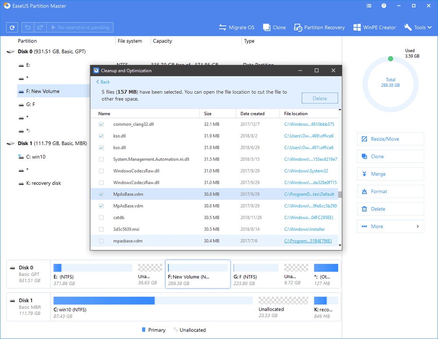Viewport: 438px width, 339px height.
Task: Check 3d3c5639.msi checkbox
Action: coord(101,229)
